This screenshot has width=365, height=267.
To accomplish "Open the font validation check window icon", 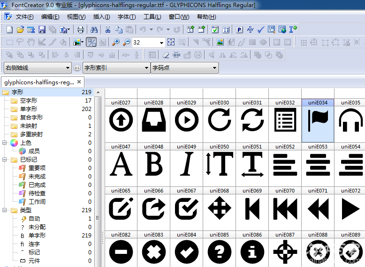I will click(215, 30).
